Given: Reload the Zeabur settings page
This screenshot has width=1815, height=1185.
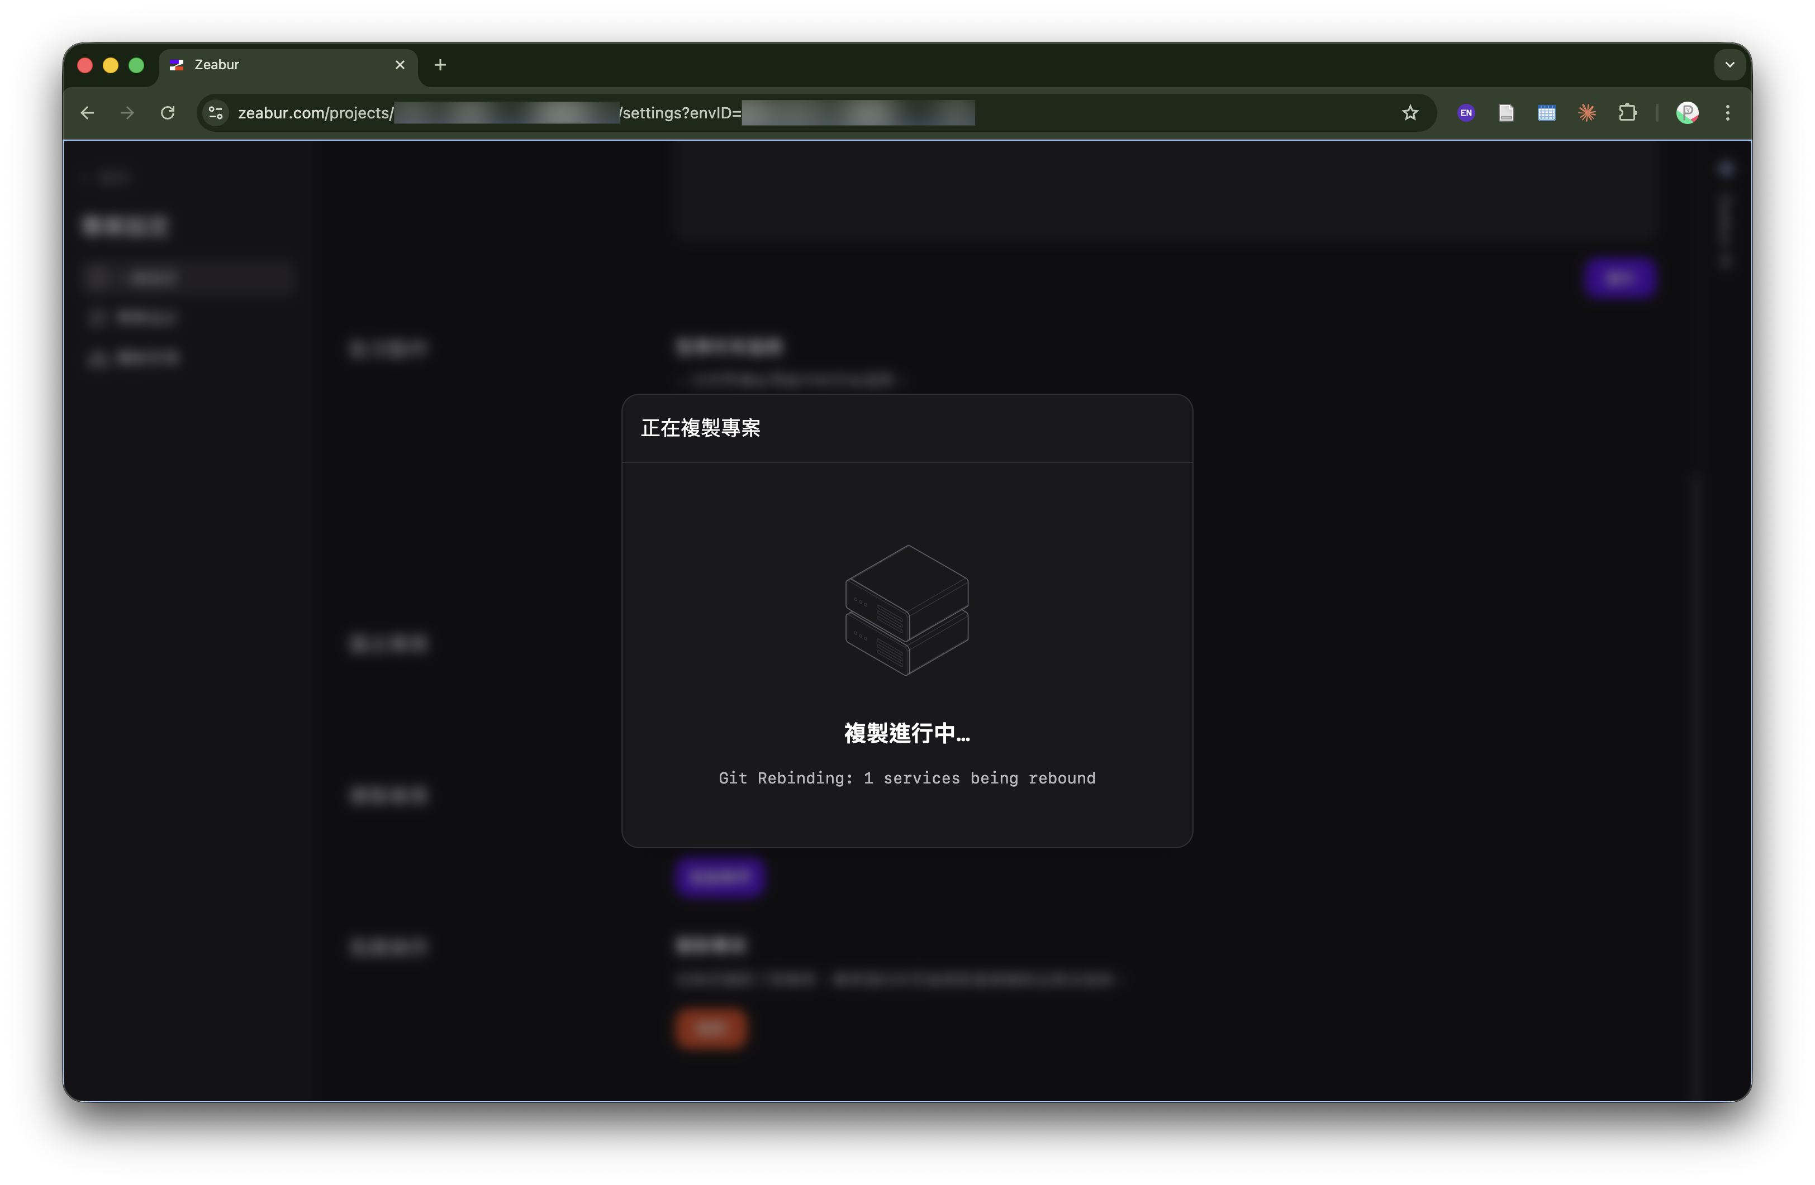Looking at the screenshot, I should point(168,113).
